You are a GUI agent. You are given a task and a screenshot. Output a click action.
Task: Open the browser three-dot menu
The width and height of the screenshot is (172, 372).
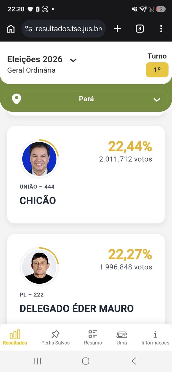[x=161, y=29]
